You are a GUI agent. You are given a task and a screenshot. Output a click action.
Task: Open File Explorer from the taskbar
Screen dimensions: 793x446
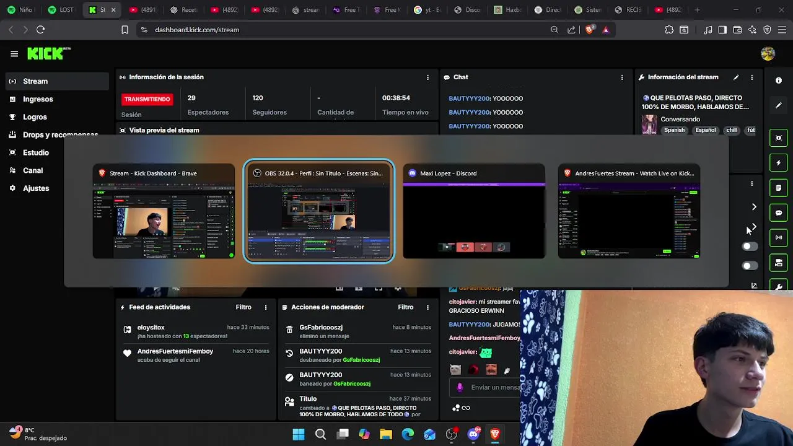click(386, 434)
